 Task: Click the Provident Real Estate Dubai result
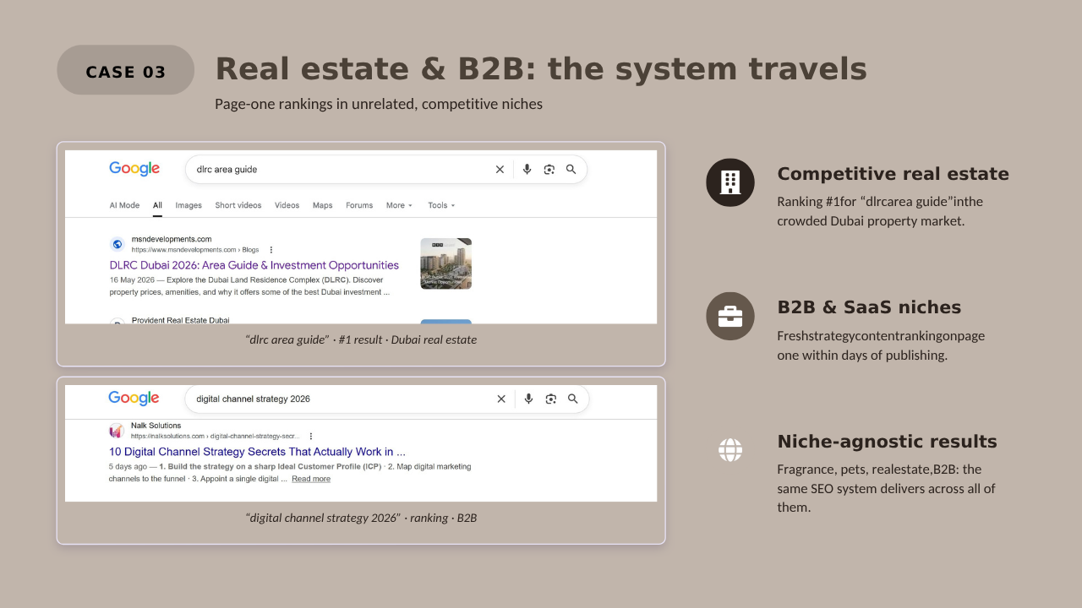[181, 320]
